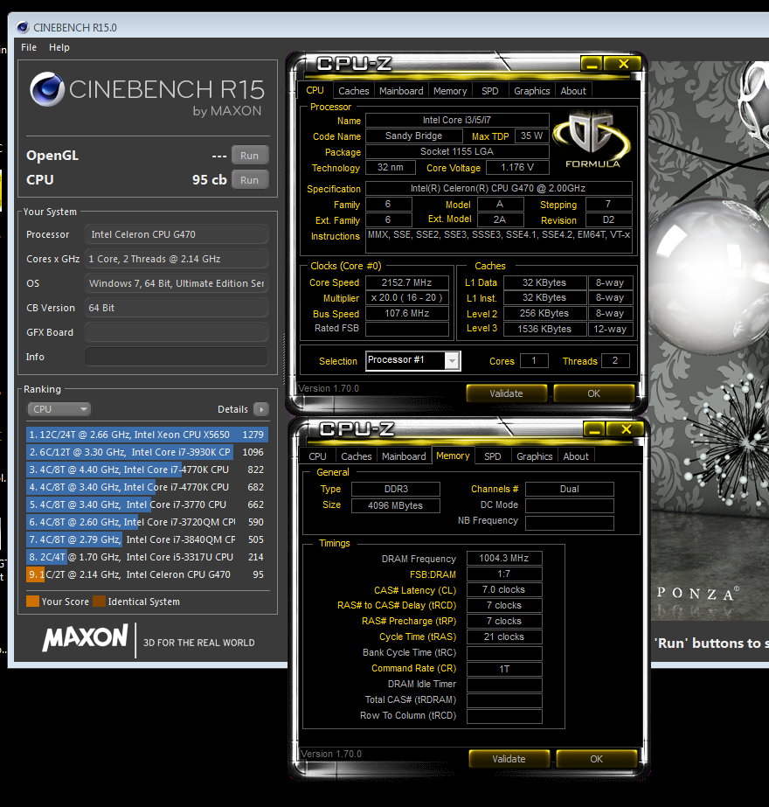Open the CPU ranking type dropdown

click(59, 409)
